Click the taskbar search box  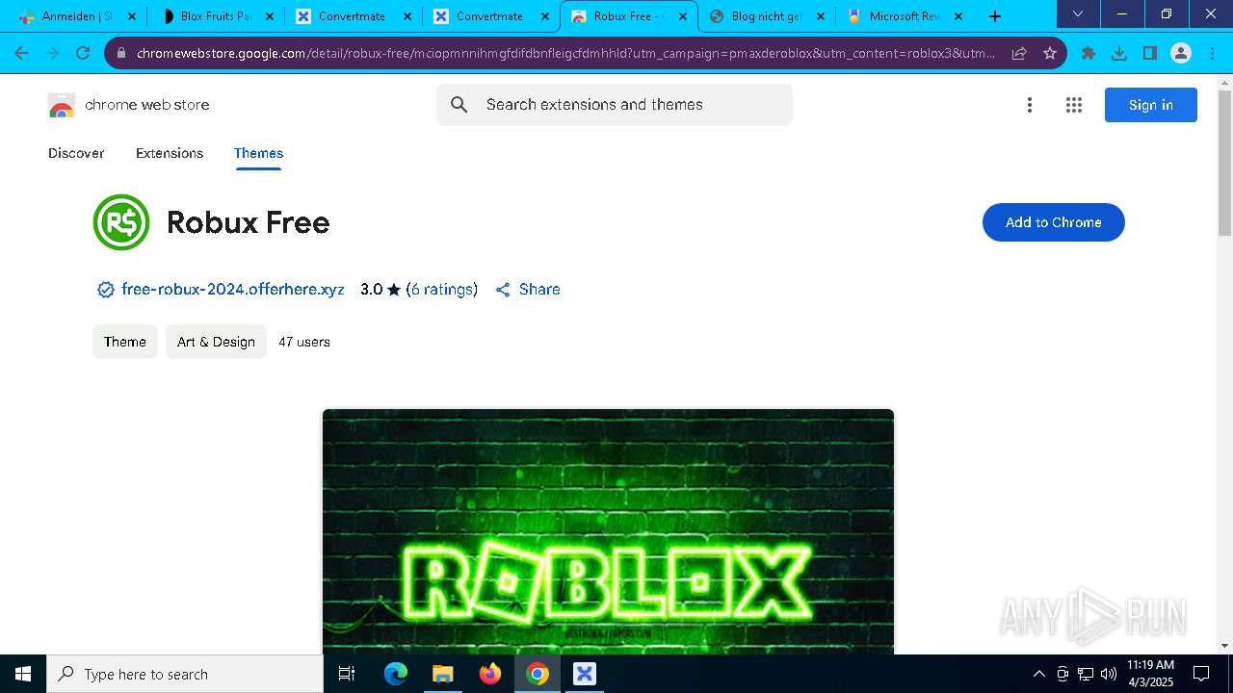(x=185, y=674)
